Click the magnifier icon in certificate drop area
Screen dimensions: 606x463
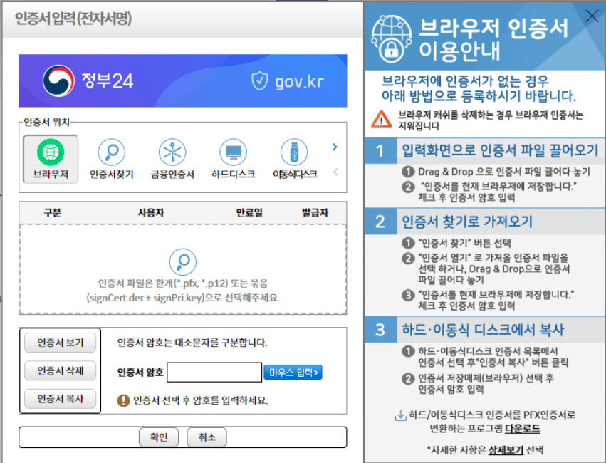point(183,263)
